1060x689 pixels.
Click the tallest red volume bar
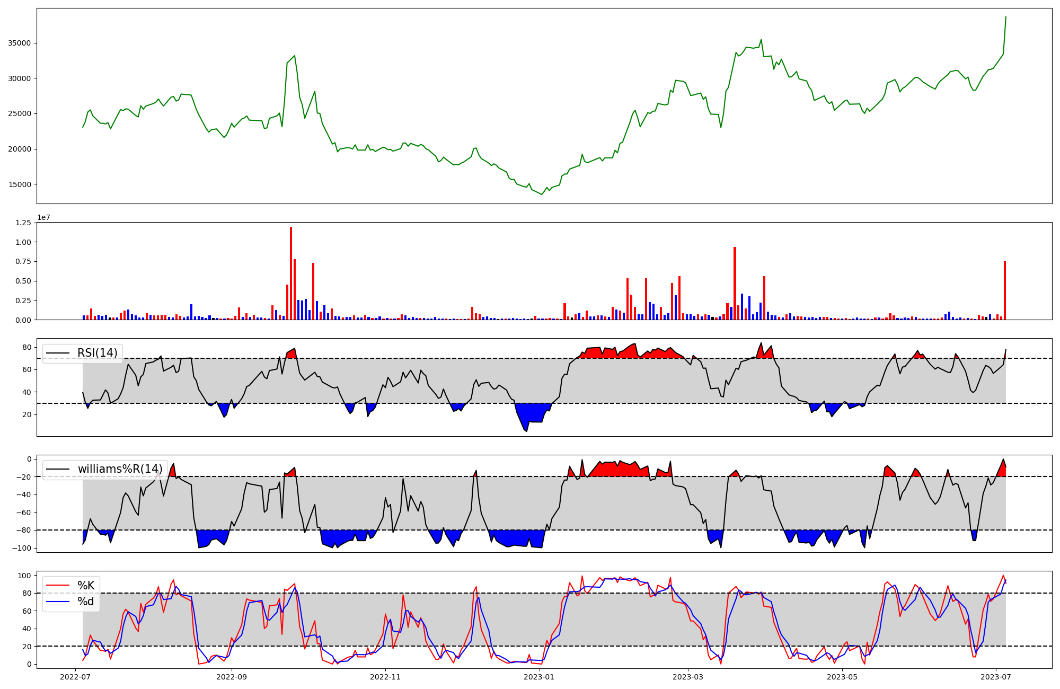click(291, 273)
